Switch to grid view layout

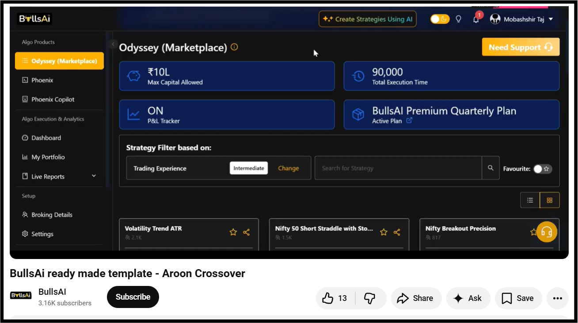click(550, 200)
